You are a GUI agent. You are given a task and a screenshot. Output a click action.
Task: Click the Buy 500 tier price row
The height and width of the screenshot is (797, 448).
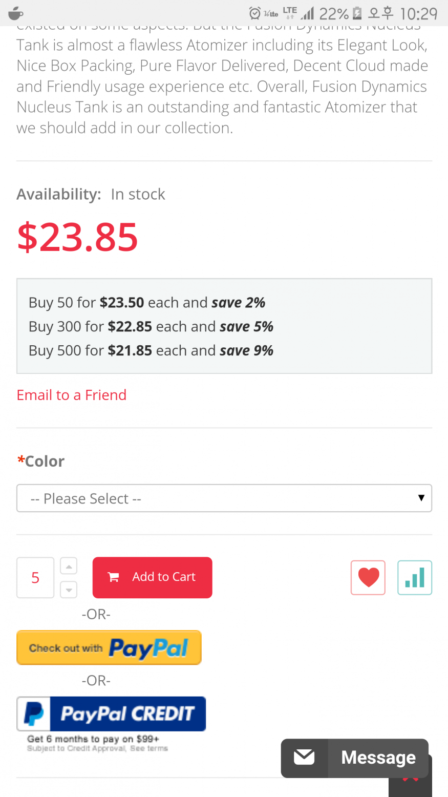click(151, 350)
